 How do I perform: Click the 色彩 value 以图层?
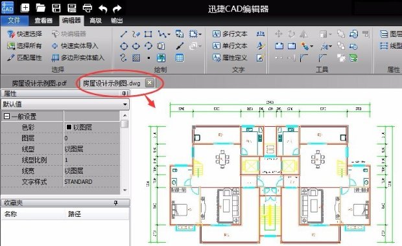coord(91,128)
